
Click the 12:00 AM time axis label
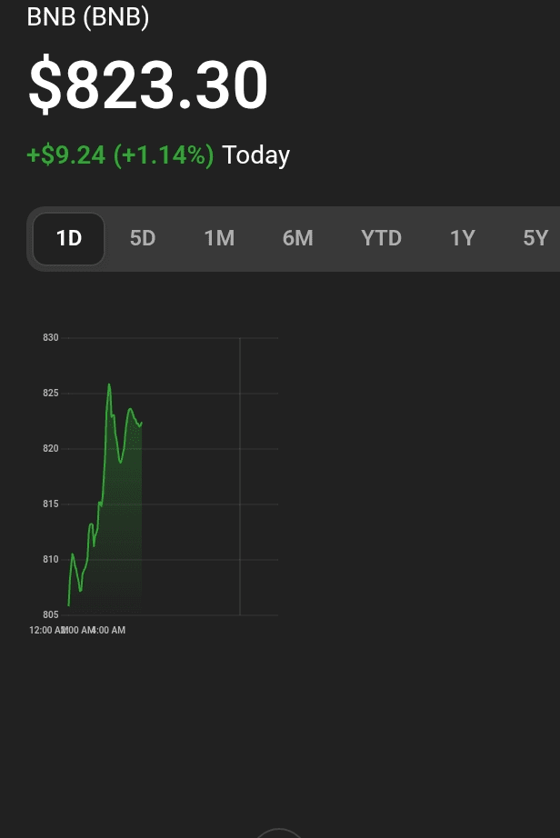47,630
